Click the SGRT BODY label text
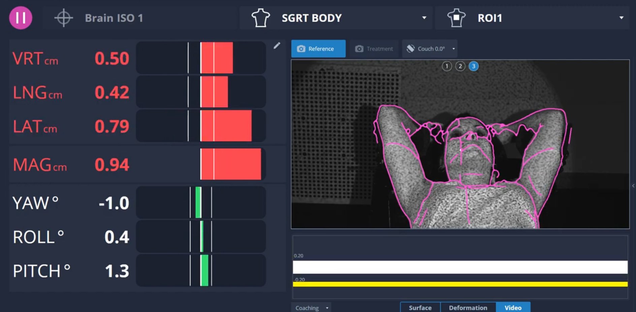Screen dimensions: 636x312 point(312,18)
